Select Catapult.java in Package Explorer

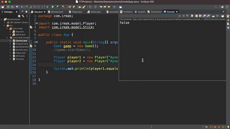coord(22,44)
